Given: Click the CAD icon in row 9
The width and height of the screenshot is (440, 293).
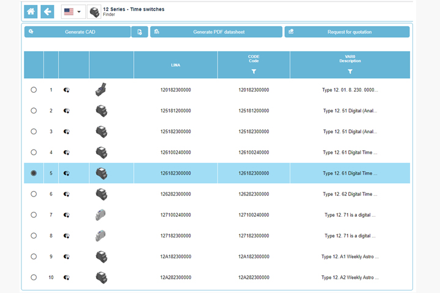Looking at the screenshot, I should [x=67, y=257].
